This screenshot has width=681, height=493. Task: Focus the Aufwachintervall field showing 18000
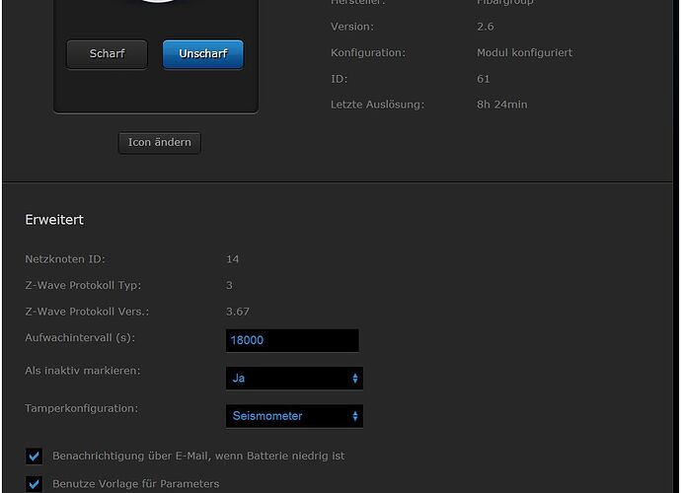click(292, 340)
